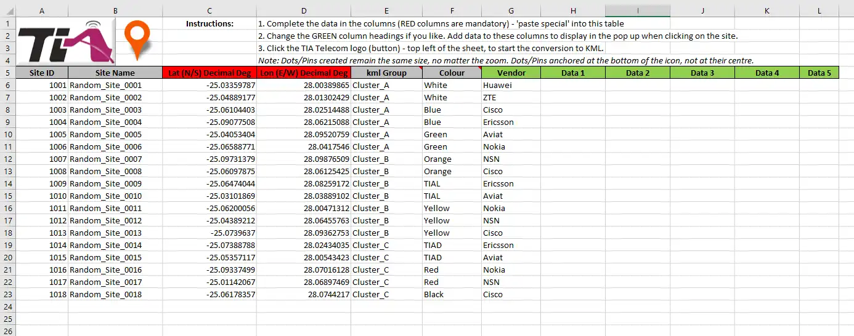Screen dimensions: 854x336
Task: Select cell containing Random_Site_0001
Action: [x=115, y=85]
